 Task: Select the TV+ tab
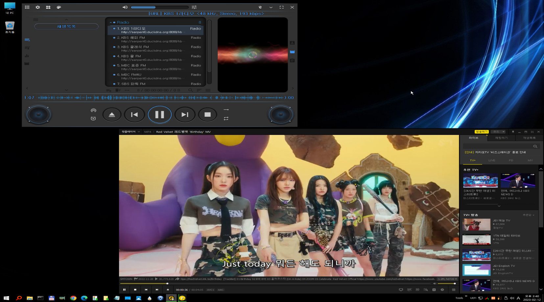[x=473, y=161]
